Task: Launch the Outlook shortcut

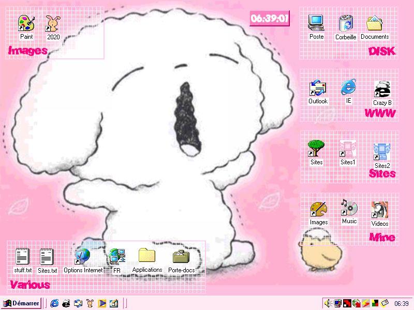Action: point(318,88)
